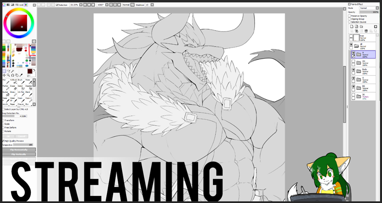Screen dimensions: 382x203
Task: Click the Normal blend mode field in toolbar
Action: pyautogui.click(x=126, y=5)
